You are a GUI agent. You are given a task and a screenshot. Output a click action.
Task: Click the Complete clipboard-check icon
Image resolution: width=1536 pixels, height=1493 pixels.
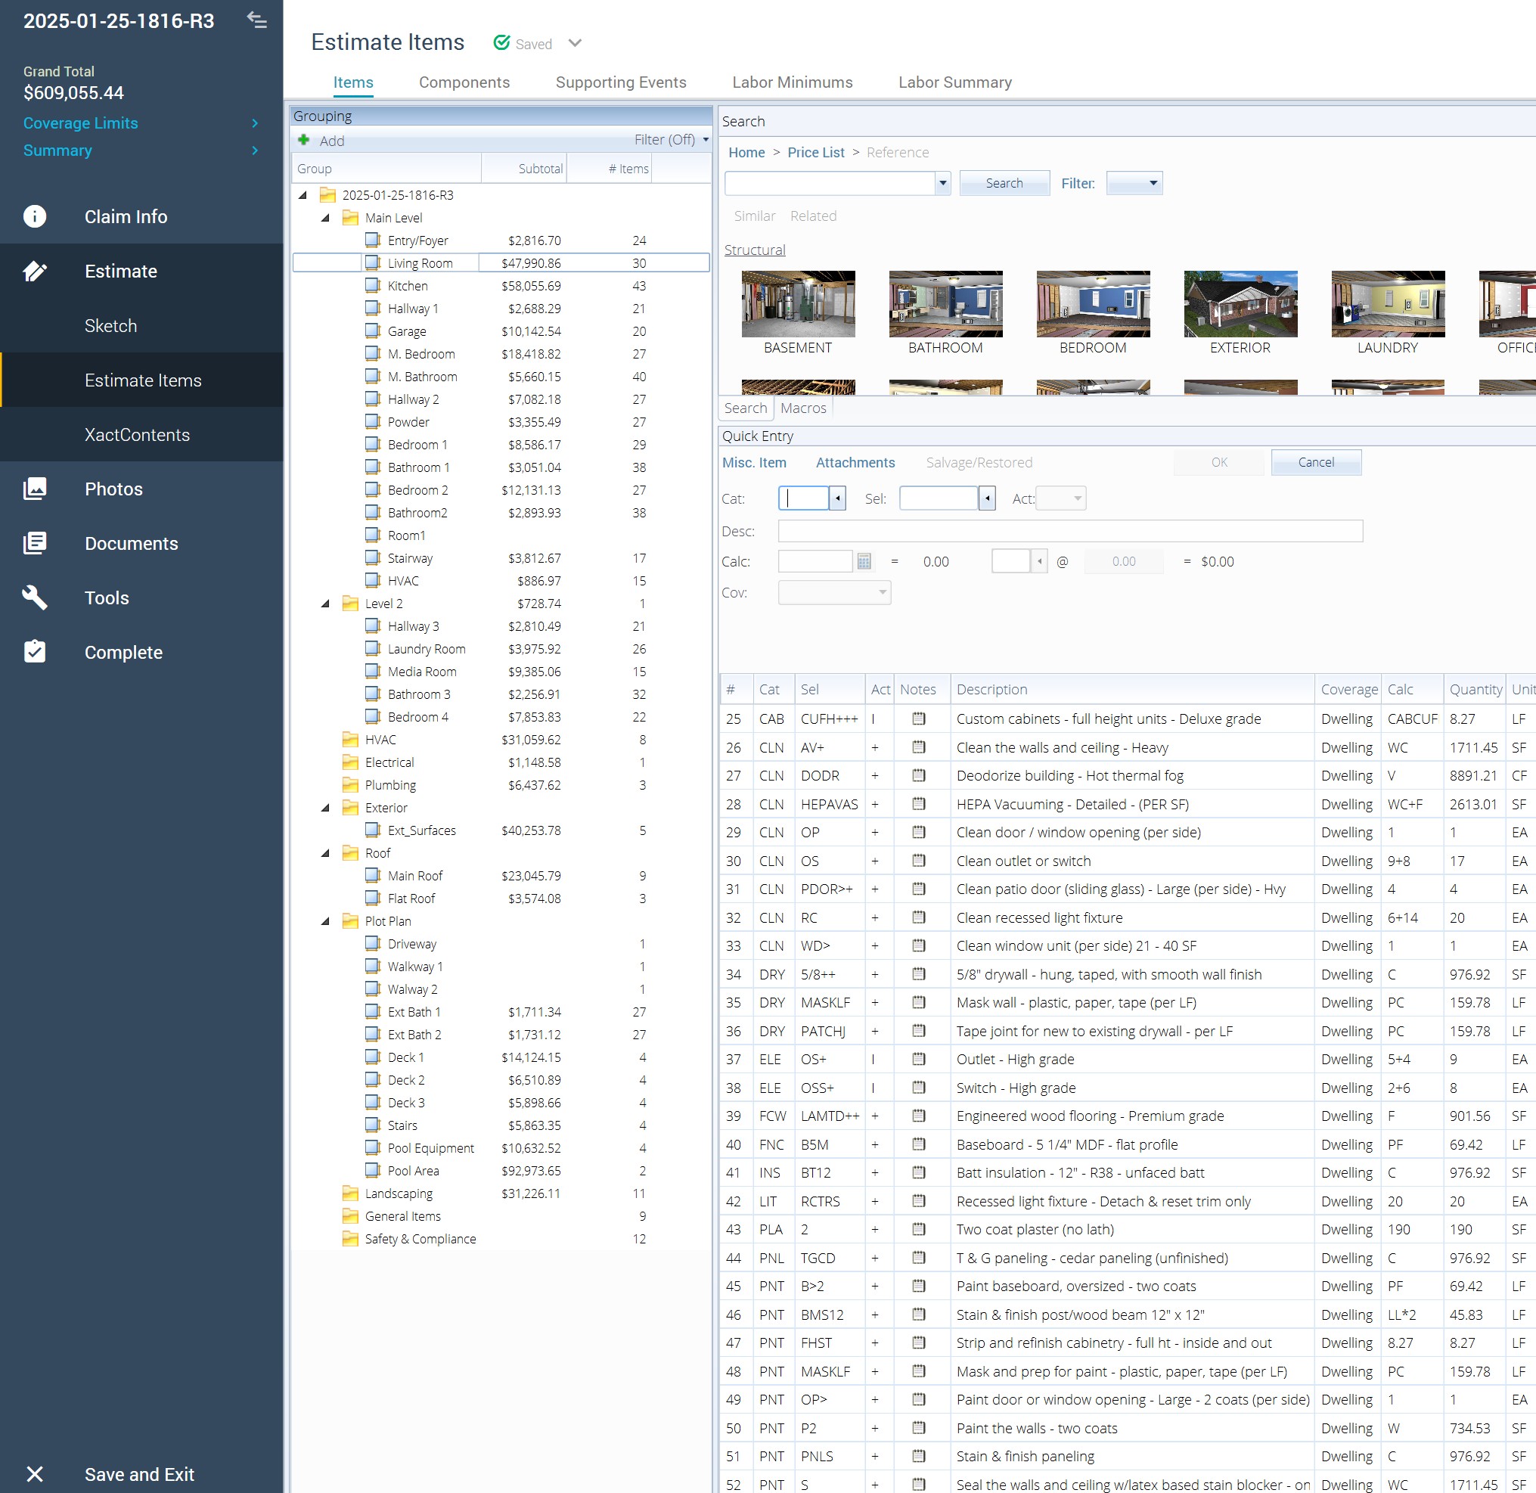pyautogui.click(x=35, y=652)
